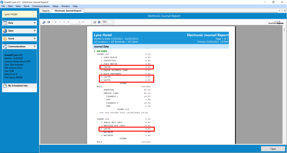Click the GST 1.62 line

coord(128,100)
